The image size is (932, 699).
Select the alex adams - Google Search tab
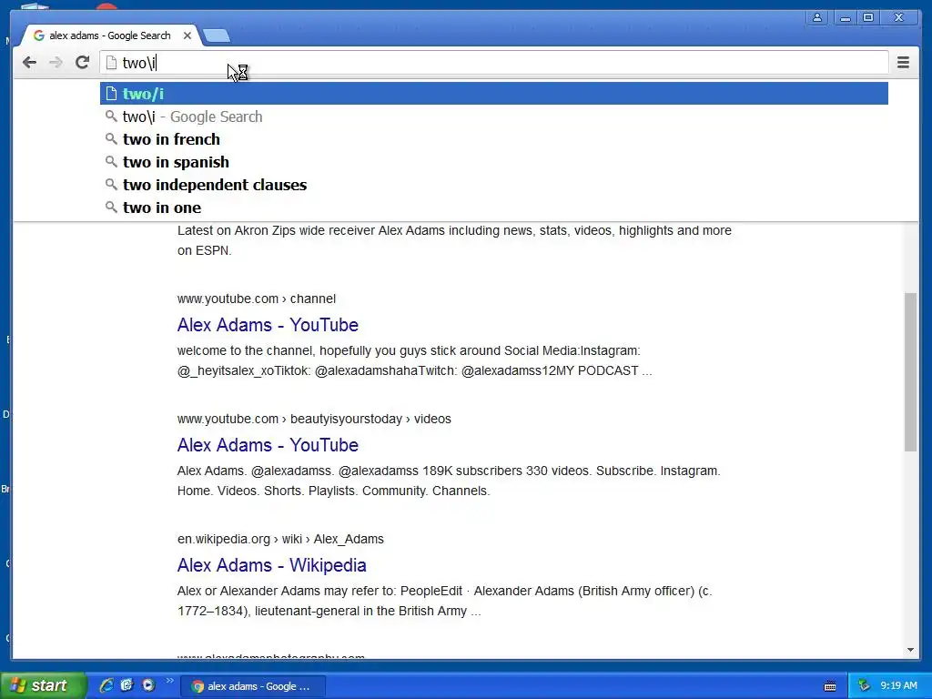click(110, 35)
